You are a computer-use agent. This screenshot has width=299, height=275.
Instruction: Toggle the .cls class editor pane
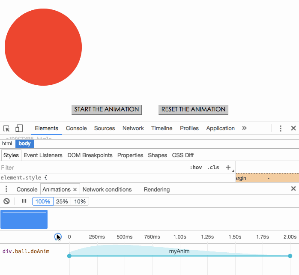click(x=213, y=167)
